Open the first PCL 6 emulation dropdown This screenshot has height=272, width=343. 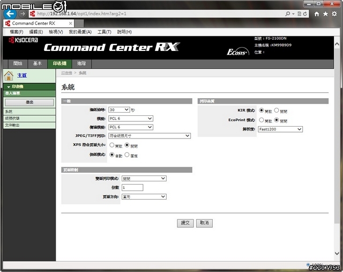[x=131, y=119]
